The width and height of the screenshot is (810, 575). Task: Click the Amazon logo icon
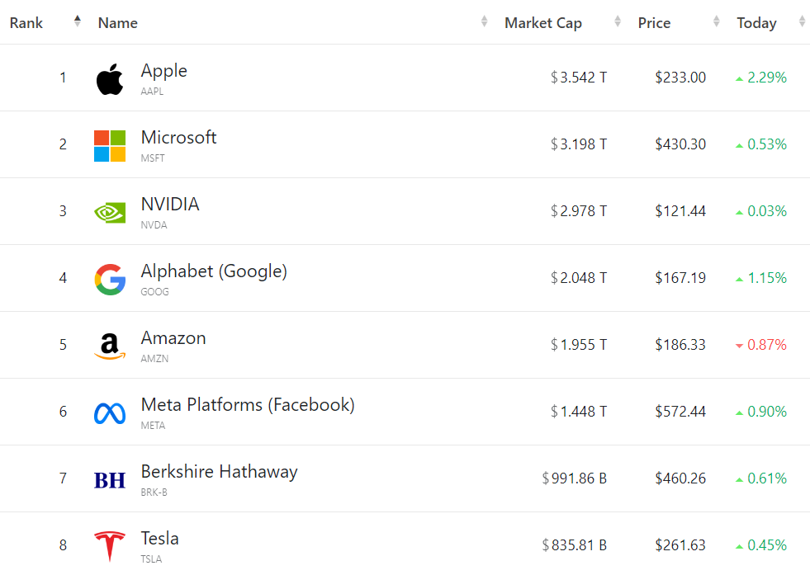(110, 346)
